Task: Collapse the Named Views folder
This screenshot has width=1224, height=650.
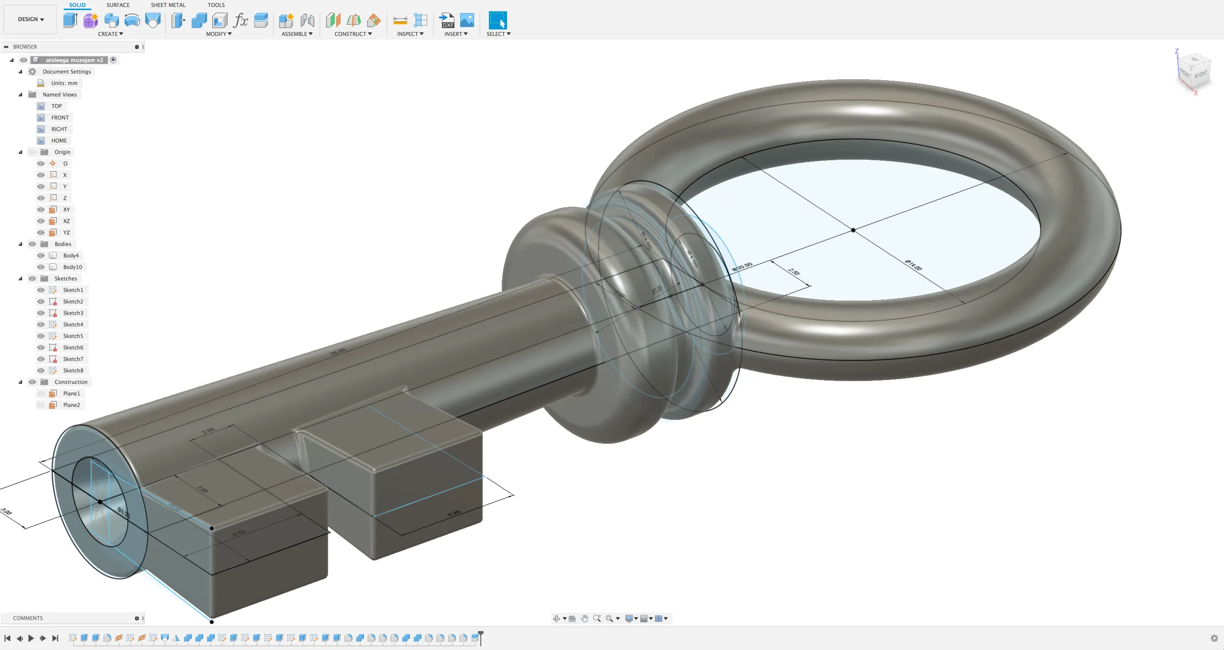Action: point(20,95)
